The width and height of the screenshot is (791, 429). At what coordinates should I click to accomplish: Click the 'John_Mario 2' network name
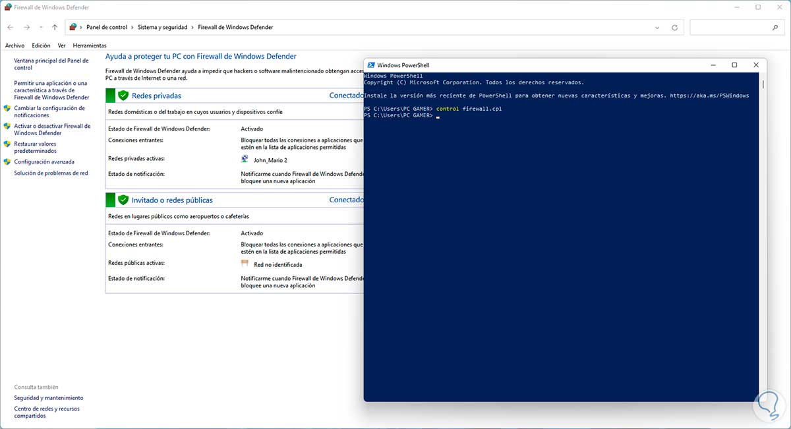270,160
